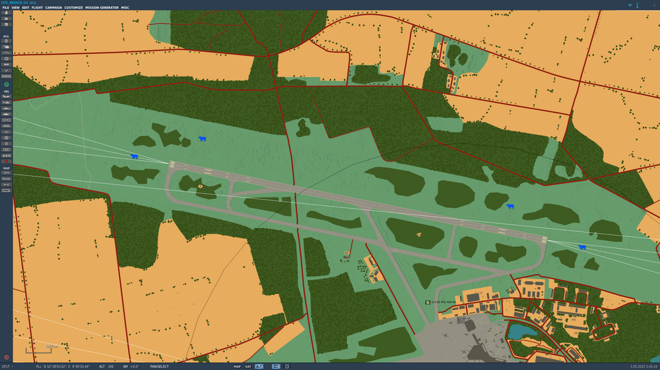Click the open mission folder icon

coord(7,18)
